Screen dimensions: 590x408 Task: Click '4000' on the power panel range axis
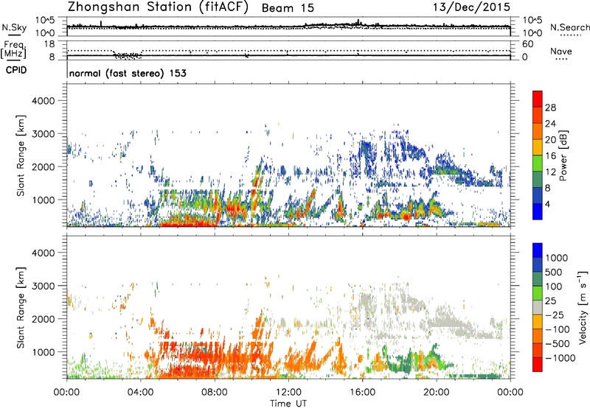[x=43, y=101]
